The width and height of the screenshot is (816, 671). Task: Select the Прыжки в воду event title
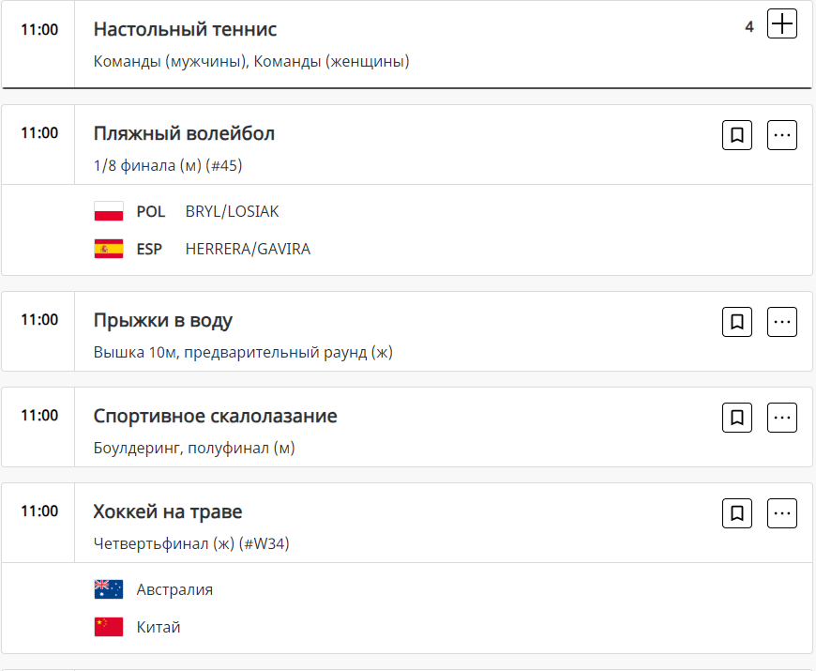162,320
